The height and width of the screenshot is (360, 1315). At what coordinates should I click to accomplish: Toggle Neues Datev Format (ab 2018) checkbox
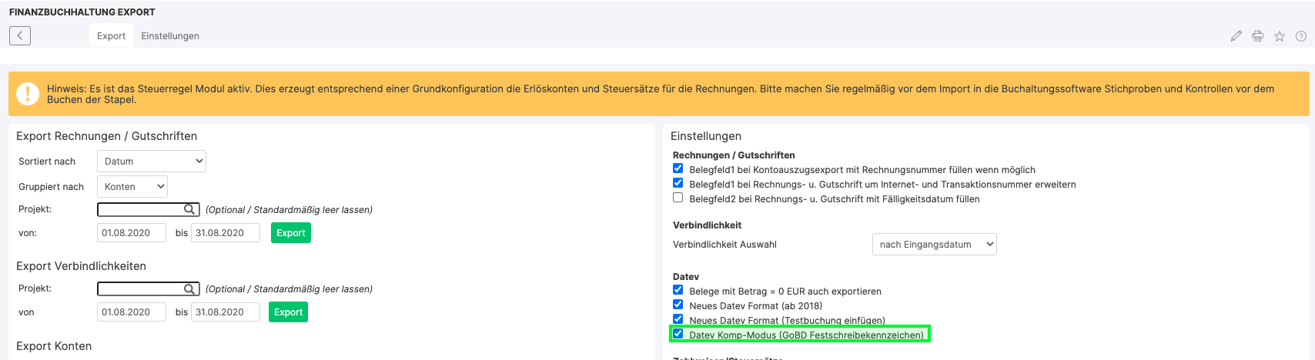[x=678, y=305]
